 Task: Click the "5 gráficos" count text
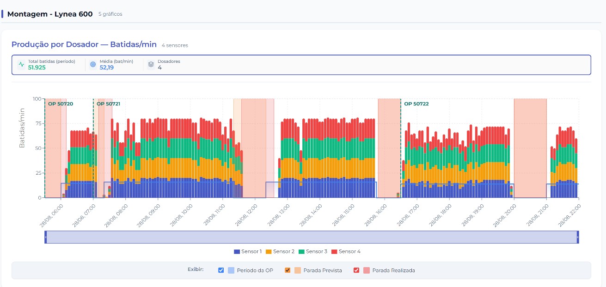click(110, 14)
